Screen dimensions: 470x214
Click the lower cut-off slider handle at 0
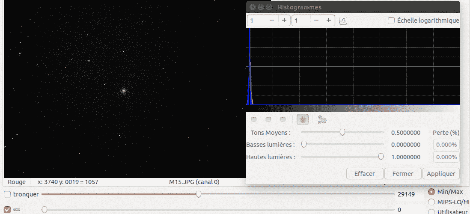click(45, 209)
